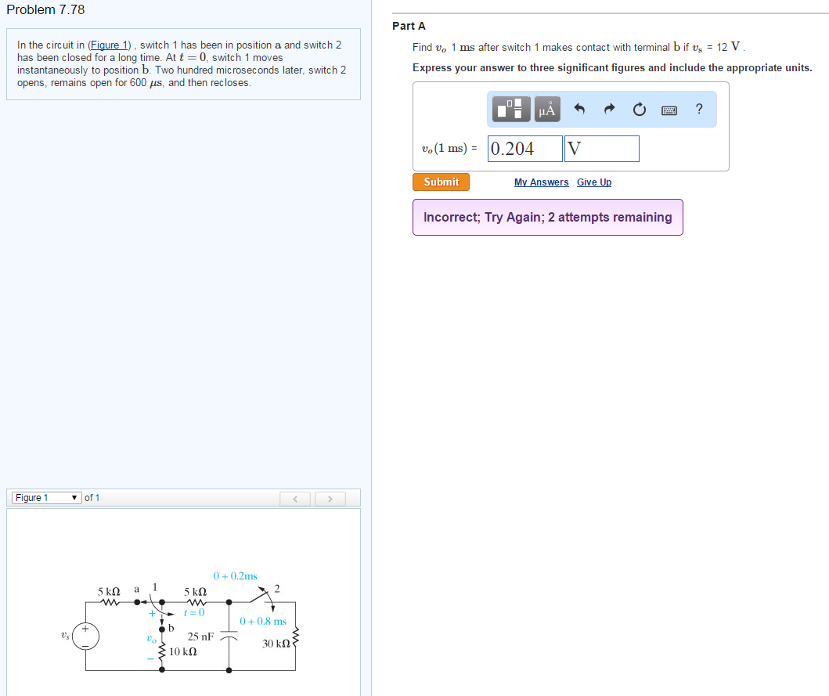Open the µÅ units symbols palette
829x696 pixels.
[x=547, y=110]
